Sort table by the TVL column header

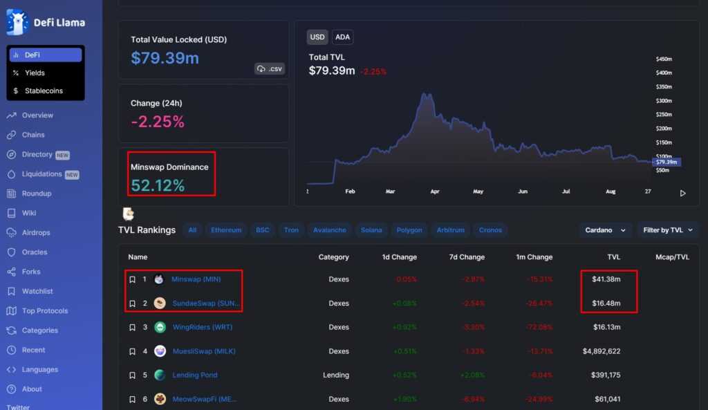click(613, 257)
